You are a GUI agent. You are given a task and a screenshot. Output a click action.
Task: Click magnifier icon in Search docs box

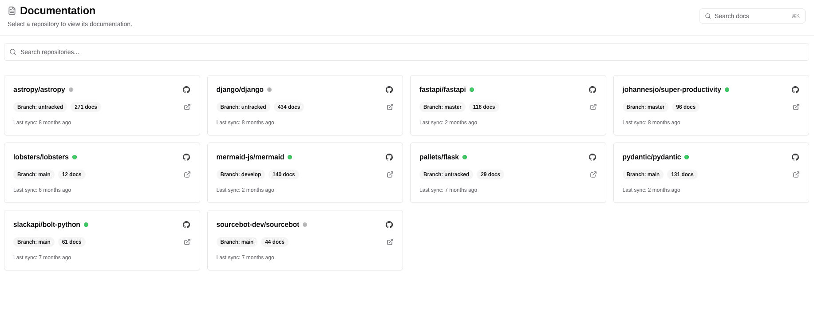click(x=708, y=16)
